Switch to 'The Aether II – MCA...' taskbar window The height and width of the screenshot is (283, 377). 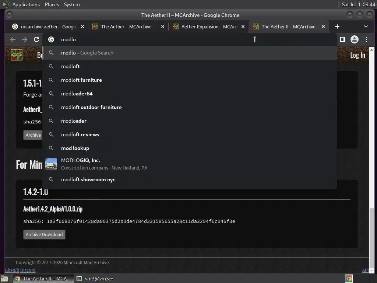pyautogui.click(x=43, y=279)
